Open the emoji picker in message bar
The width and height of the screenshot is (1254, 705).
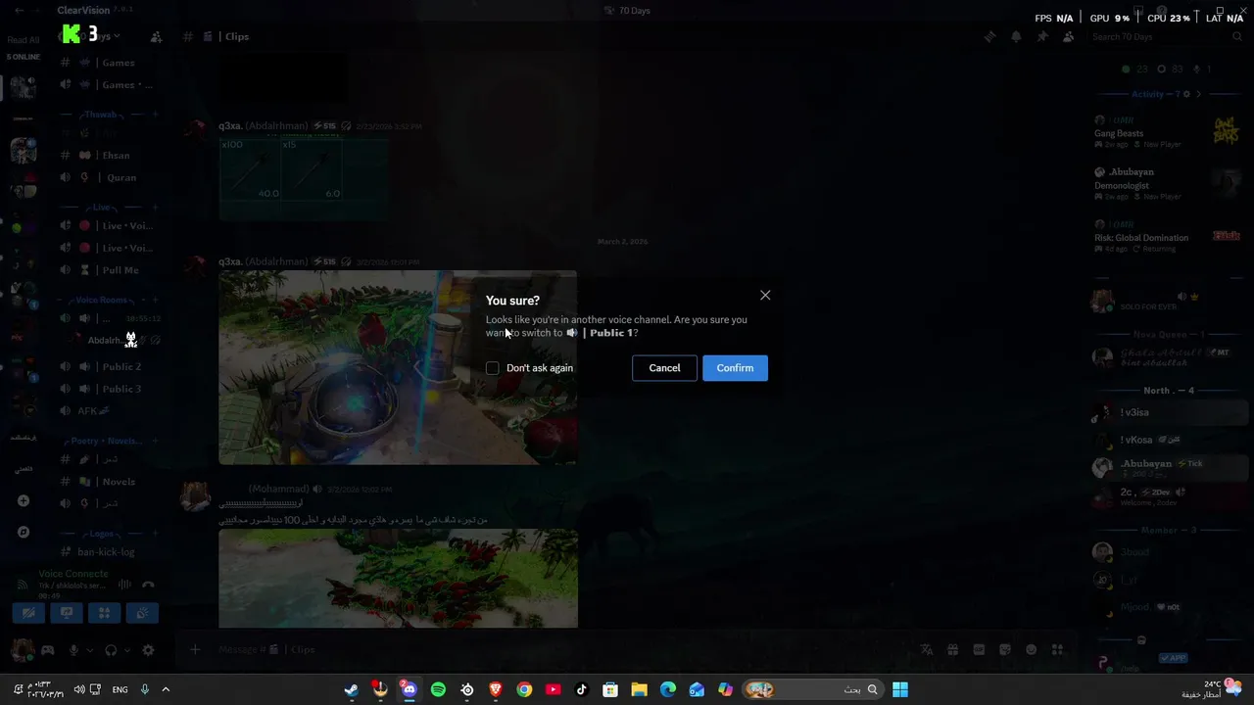click(x=1031, y=649)
